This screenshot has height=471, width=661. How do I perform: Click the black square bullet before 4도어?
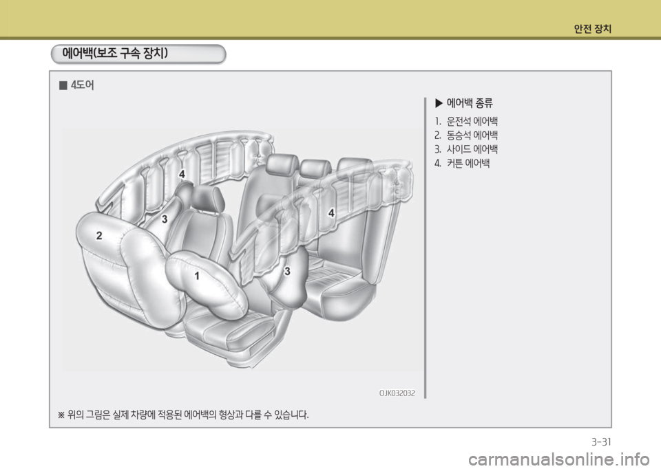tap(62, 86)
